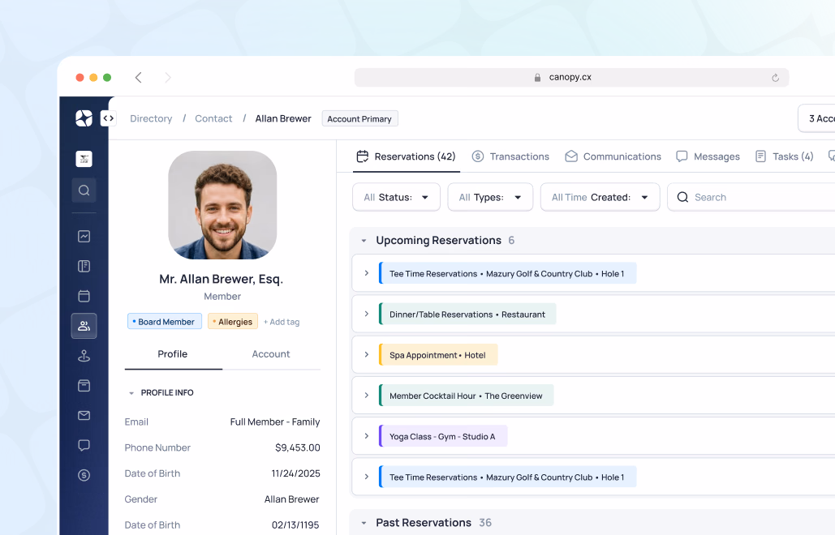Reload the page using the refresh icon

776,78
